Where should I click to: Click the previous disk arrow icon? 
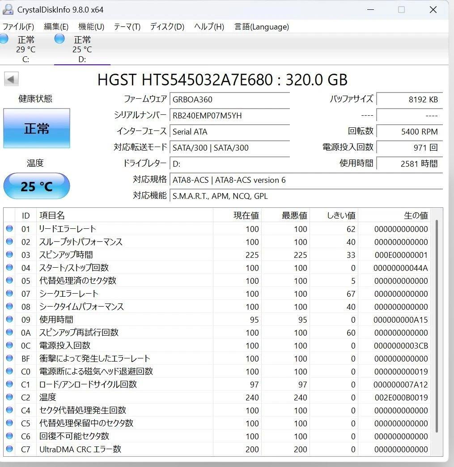pos(11,79)
